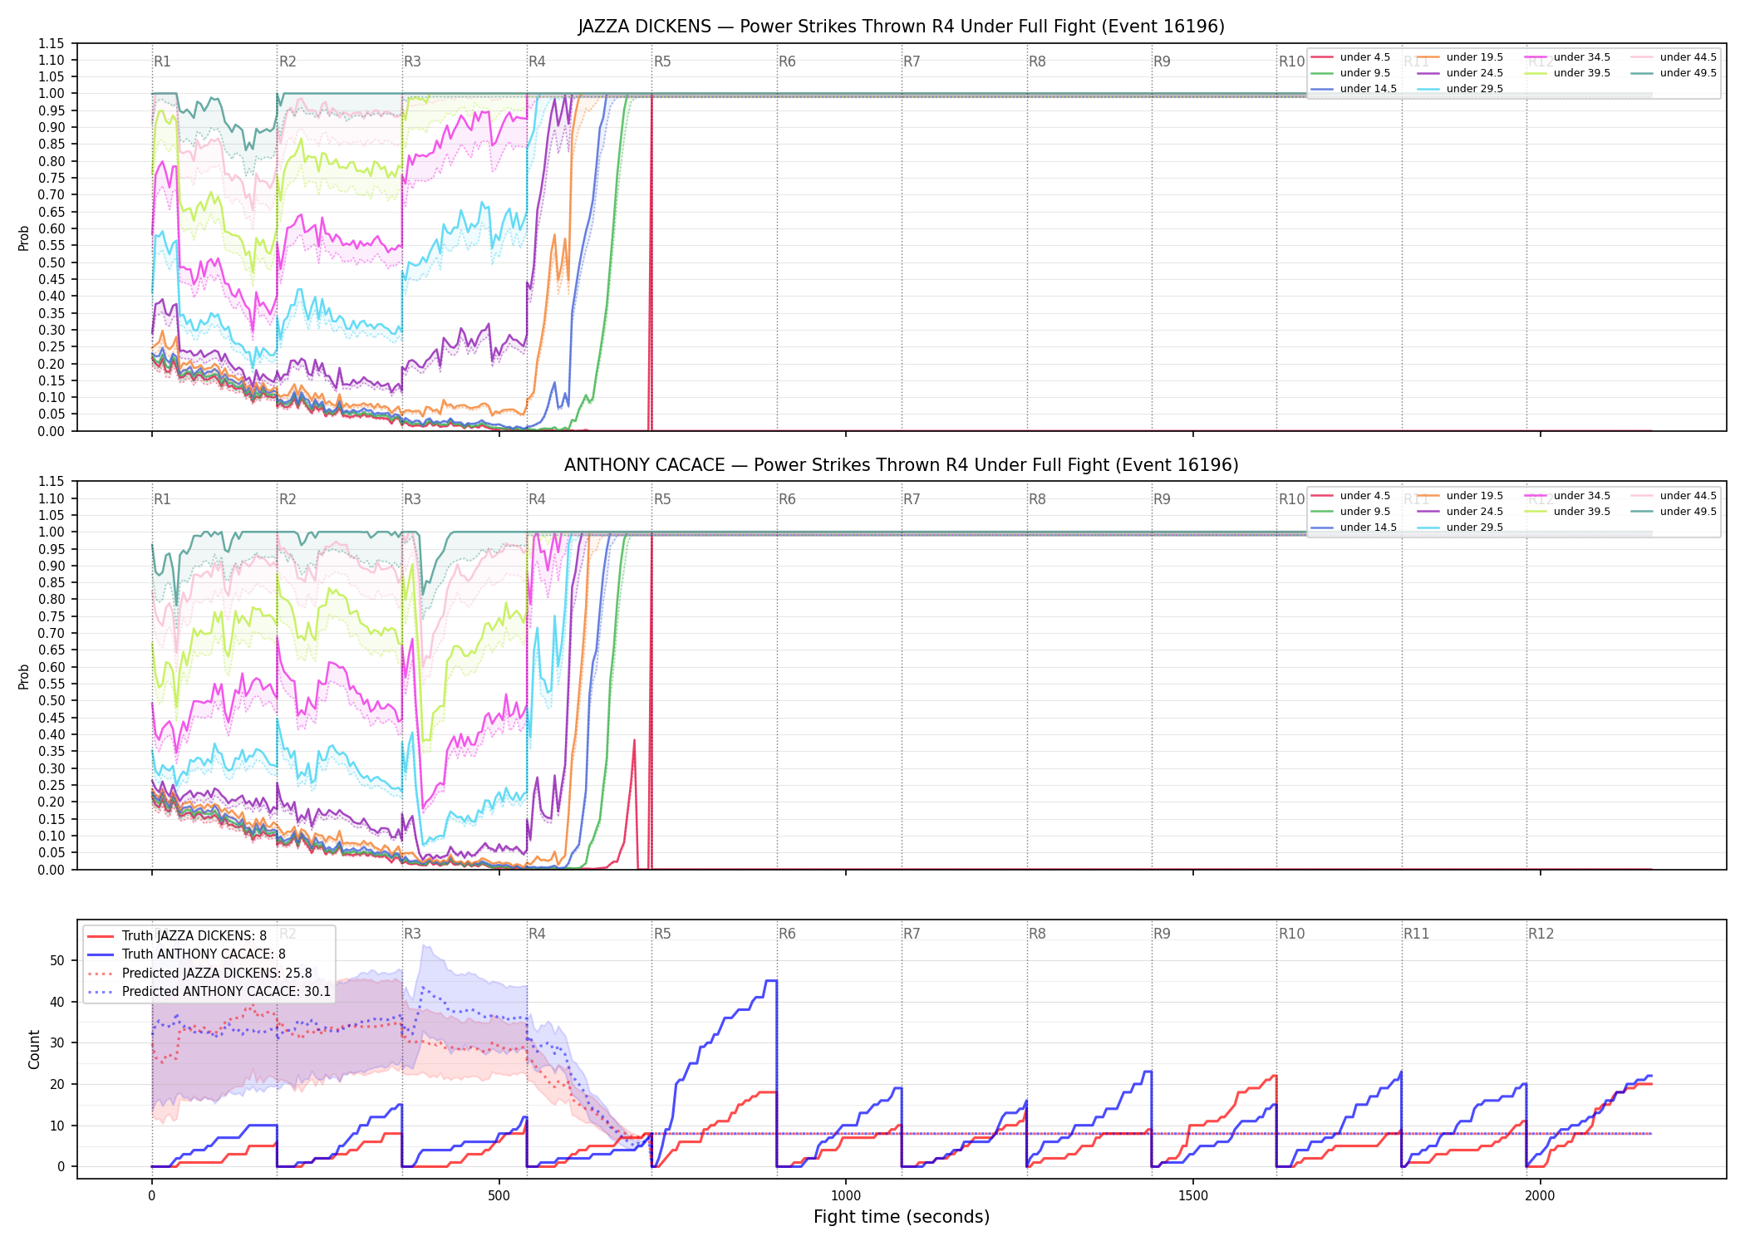Click 'under 29.5' legend item in Cacace chart
The image size is (1745, 1246).
pos(1460,527)
